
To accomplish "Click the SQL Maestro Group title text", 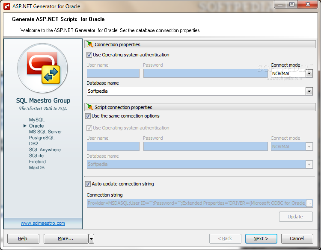I will point(43,100).
